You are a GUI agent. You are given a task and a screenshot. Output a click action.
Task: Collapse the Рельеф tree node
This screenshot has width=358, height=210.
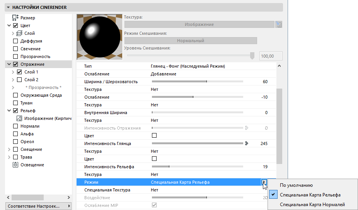tap(9, 111)
